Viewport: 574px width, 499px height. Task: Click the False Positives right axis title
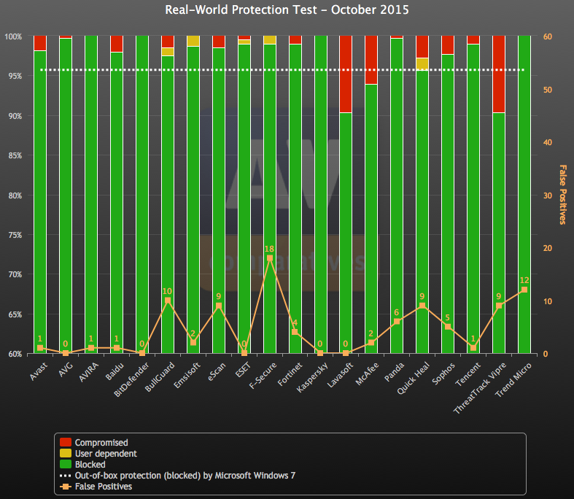point(562,194)
